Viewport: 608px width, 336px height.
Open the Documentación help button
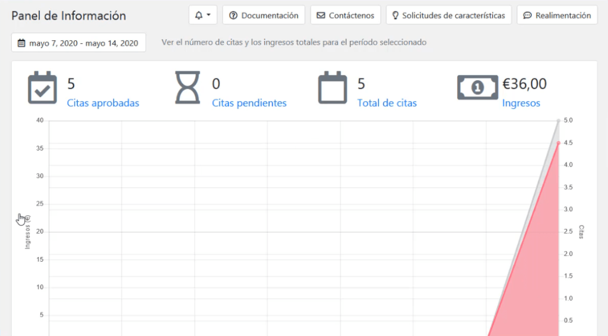point(264,15)
